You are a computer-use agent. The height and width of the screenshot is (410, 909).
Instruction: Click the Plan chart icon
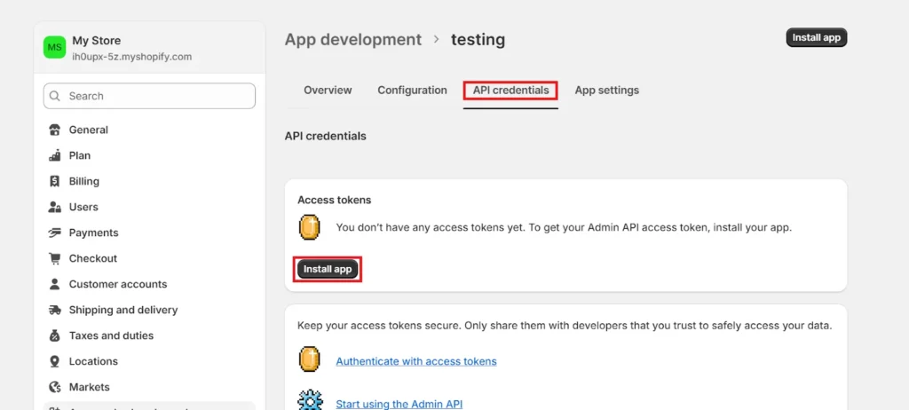tap(54, 155)
